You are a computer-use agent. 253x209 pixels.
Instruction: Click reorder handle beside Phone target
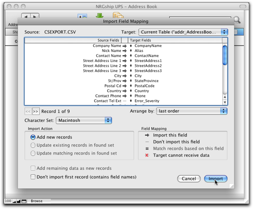tap(131, 96)
